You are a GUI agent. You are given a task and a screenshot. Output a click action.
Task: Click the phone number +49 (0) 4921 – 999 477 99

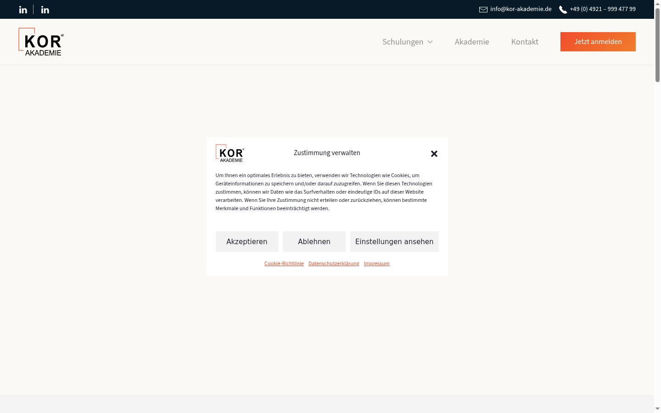pyautogui.click(x=603, y=9)
